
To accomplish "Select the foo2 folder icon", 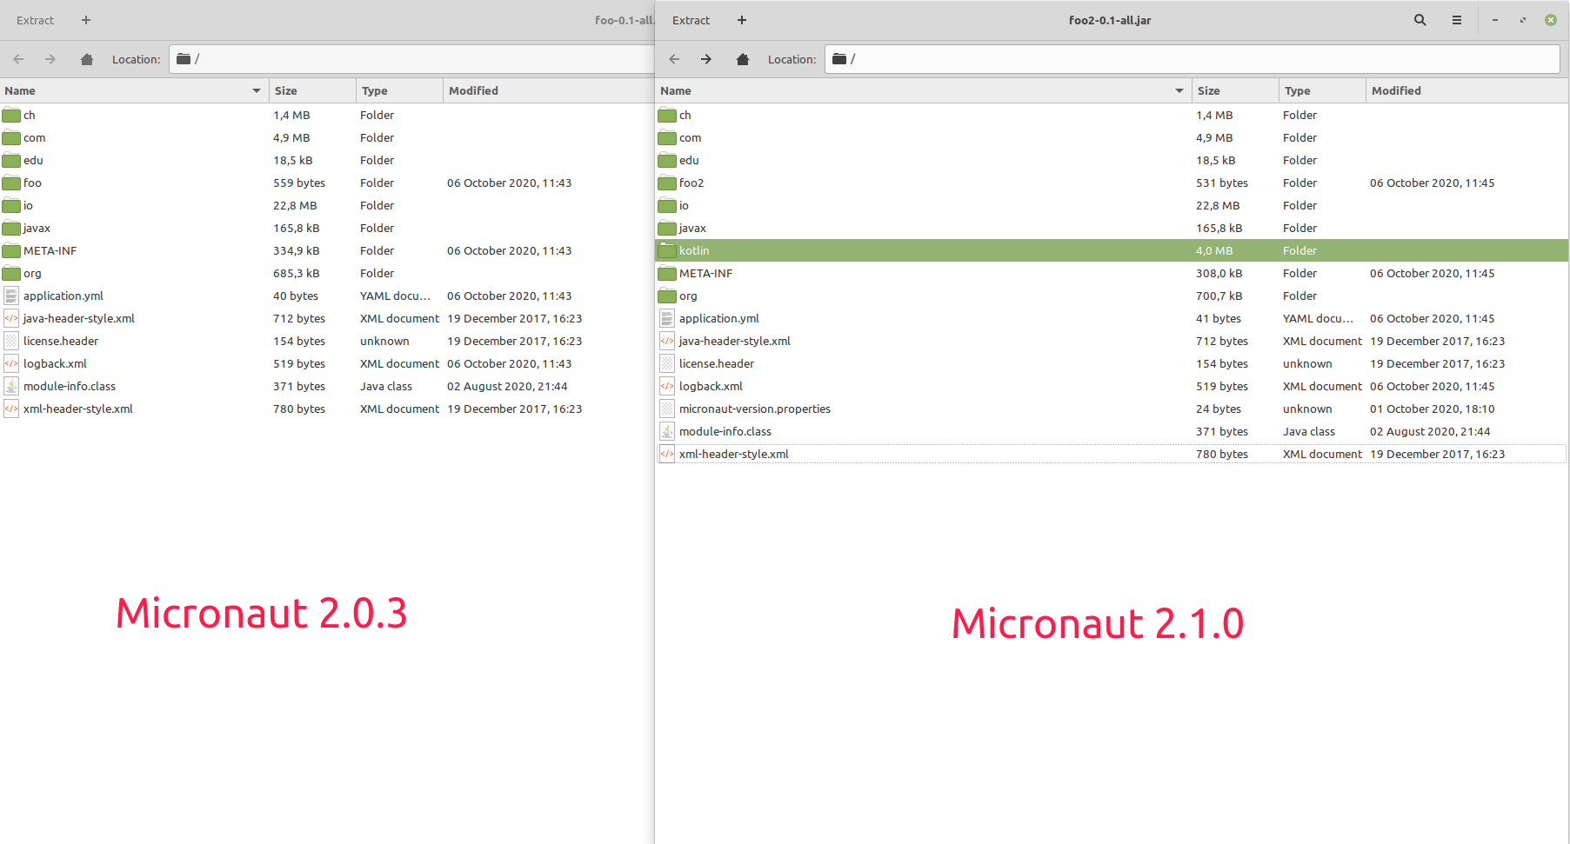I will 667,183.
